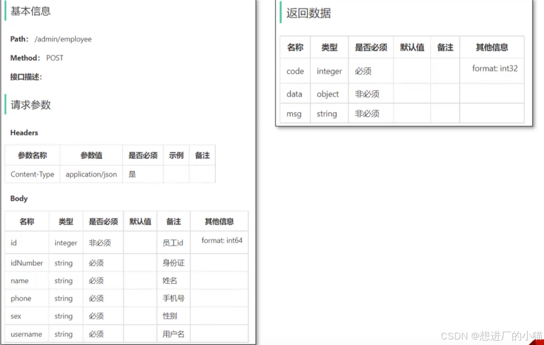Click the Body subheading

pos(19,199)
